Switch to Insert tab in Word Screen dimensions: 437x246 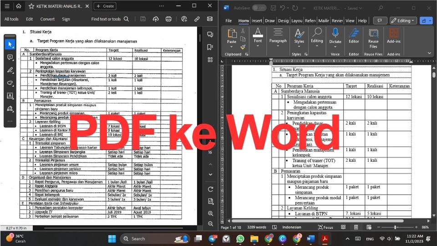[257, 20]
